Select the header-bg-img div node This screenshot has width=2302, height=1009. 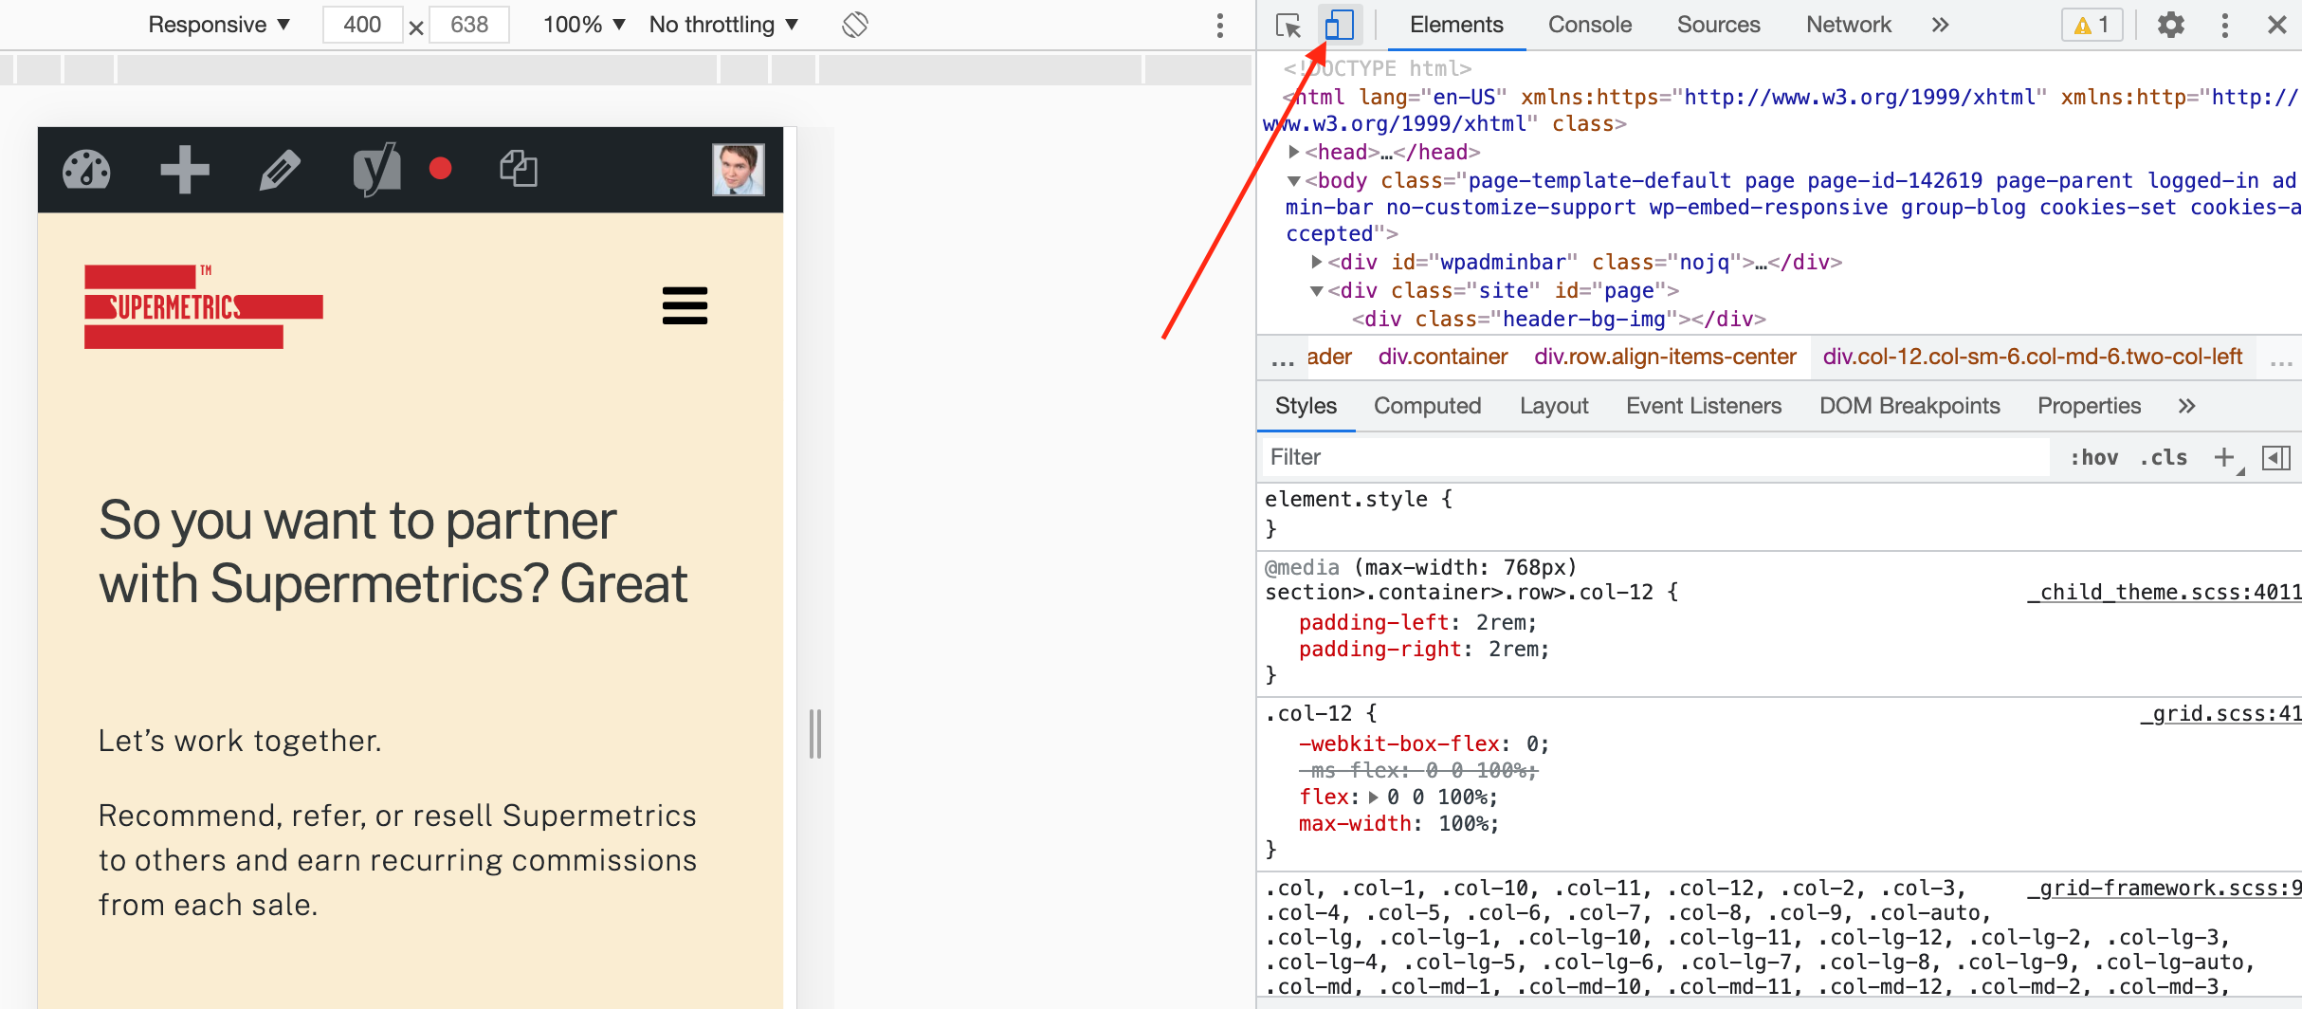[x=1559, y=319]
